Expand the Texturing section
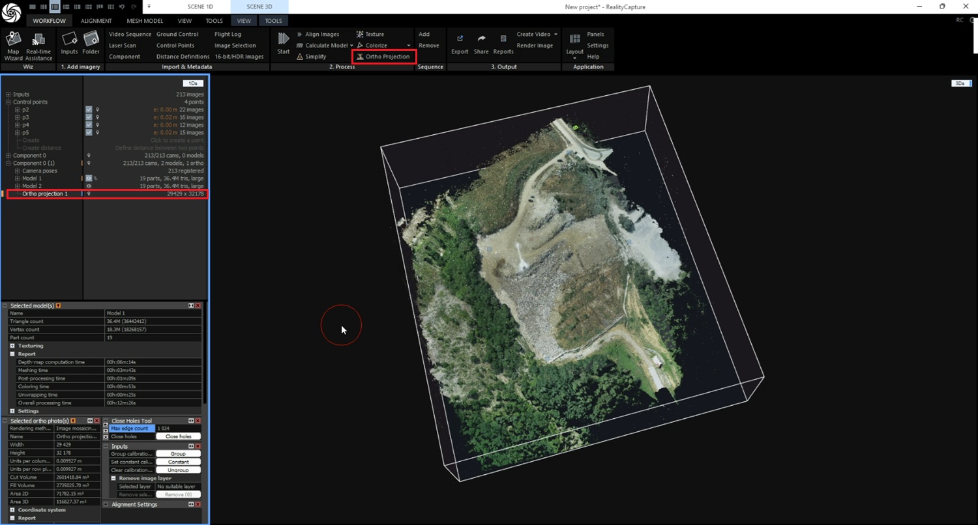Viewport: 978px width, 525px height. point(12,346)
